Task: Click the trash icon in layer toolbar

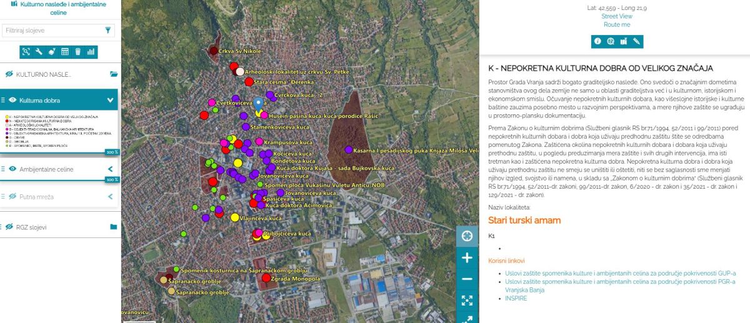Action: 78,52
